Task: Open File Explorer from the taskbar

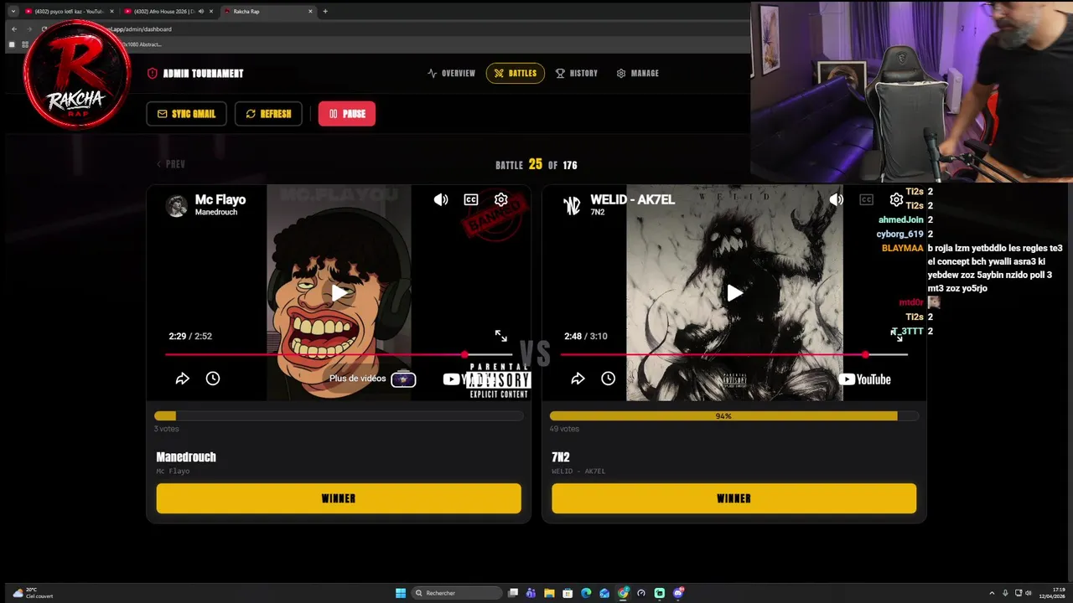Action: [549, 593]
